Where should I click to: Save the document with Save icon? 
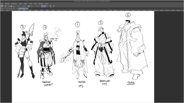click(14, 6)
